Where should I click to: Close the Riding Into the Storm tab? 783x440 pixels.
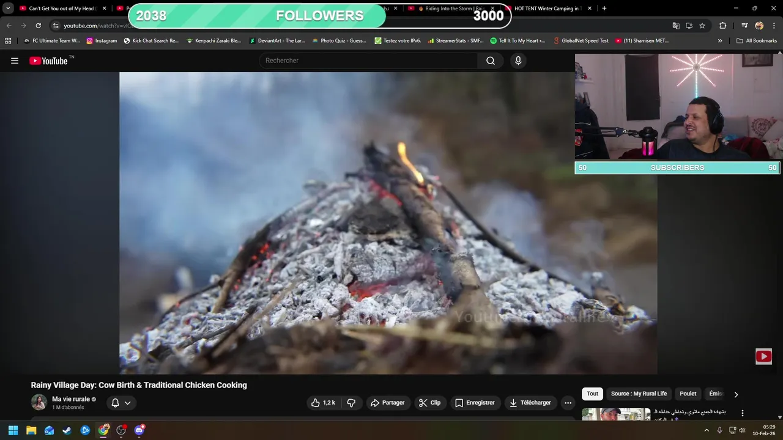[492, 9]
